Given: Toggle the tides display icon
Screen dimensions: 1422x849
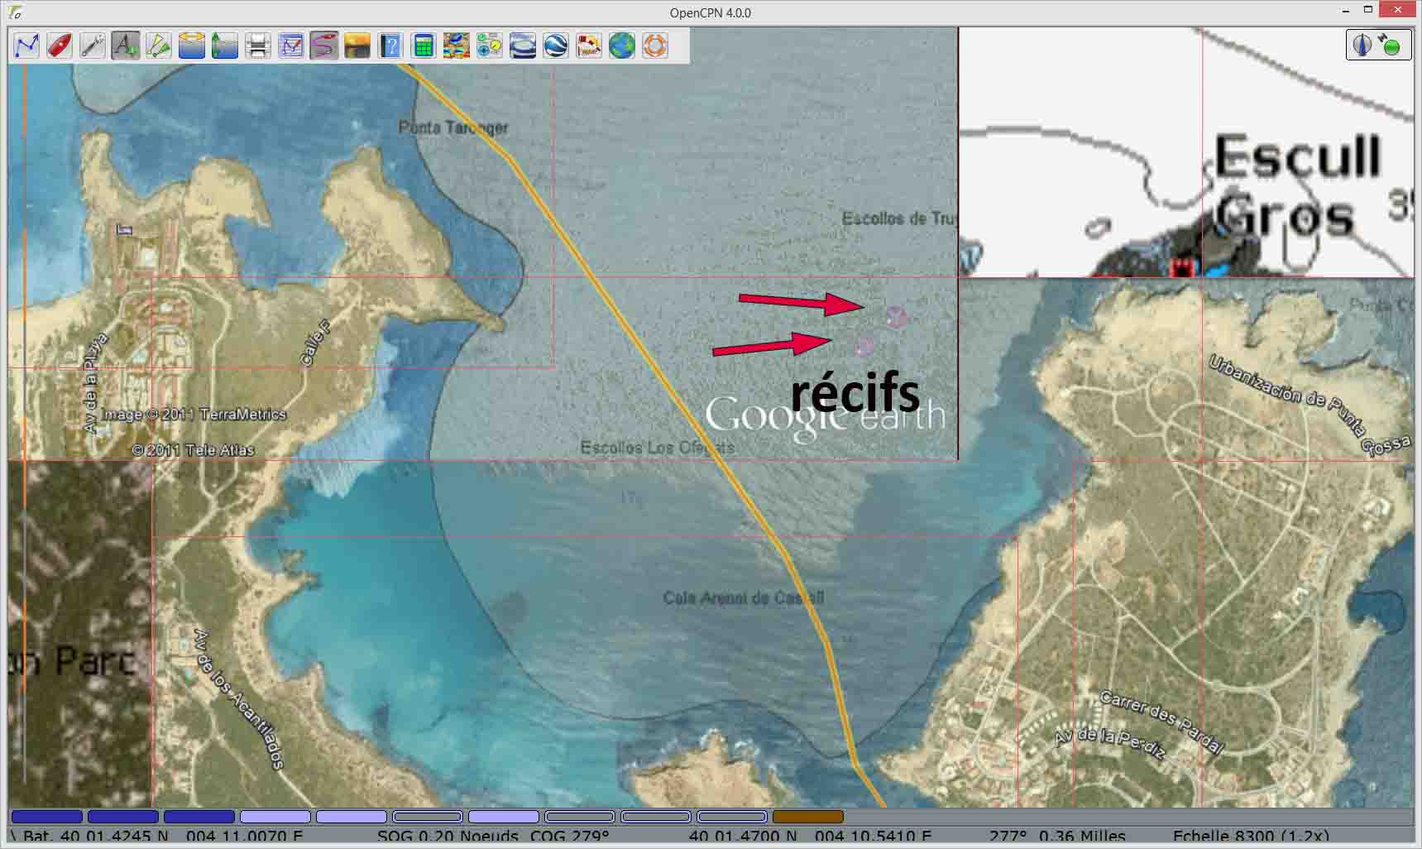Looking at the screenshot, I should click(x=225, y=46).
